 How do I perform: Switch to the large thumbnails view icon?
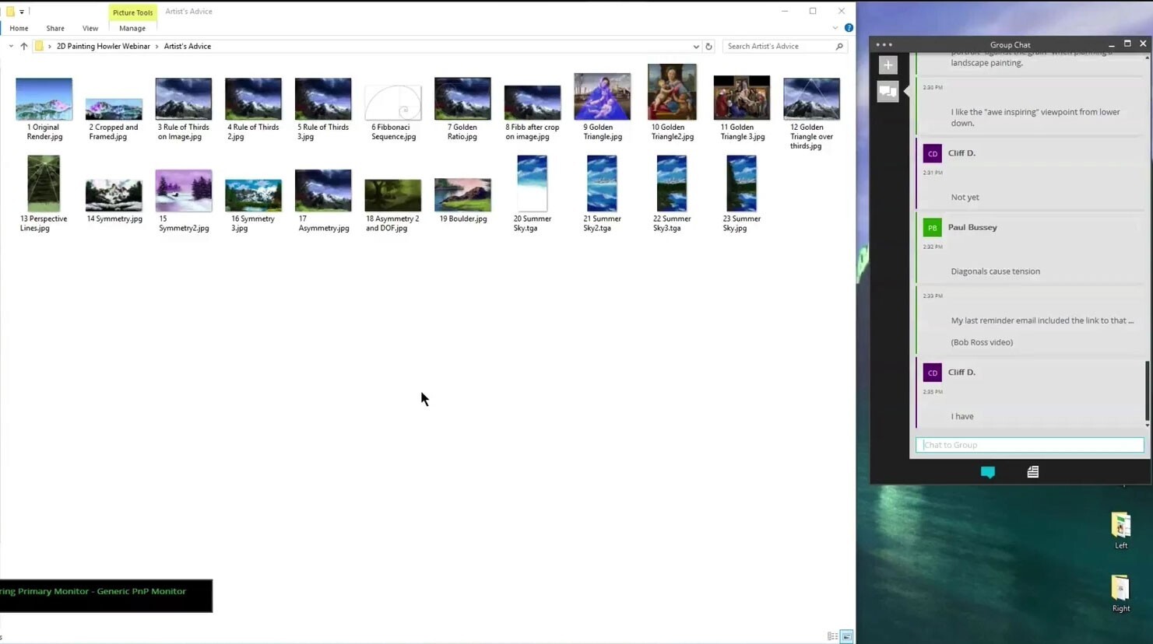tap(846, 636)
